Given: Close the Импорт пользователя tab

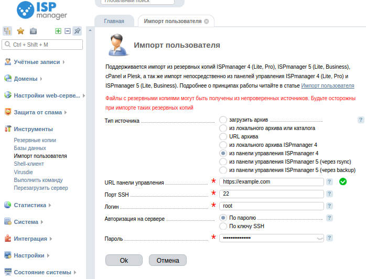Looking at the screenshot, I should 207,22.
